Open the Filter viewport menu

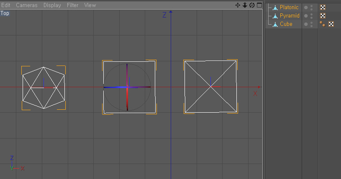[72, 5]
